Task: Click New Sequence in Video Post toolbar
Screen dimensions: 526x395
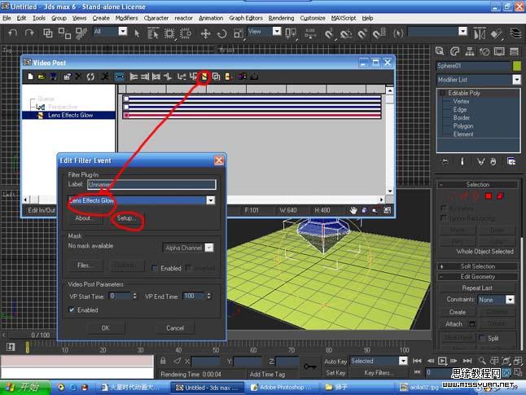Action: (30, 77)
